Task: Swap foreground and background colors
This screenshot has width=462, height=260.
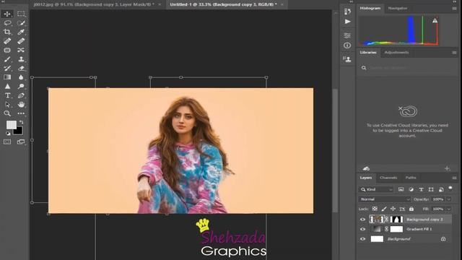Action: (x=21, y=122)
